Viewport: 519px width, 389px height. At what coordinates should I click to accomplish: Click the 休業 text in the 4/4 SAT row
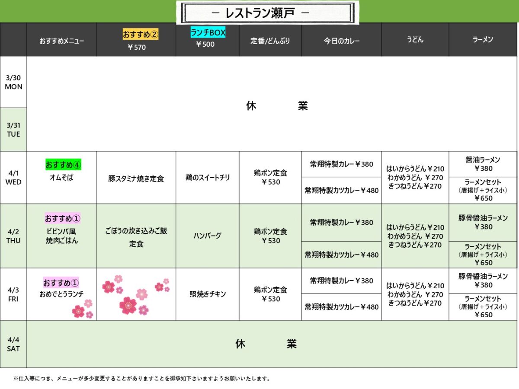click(266, 344)
